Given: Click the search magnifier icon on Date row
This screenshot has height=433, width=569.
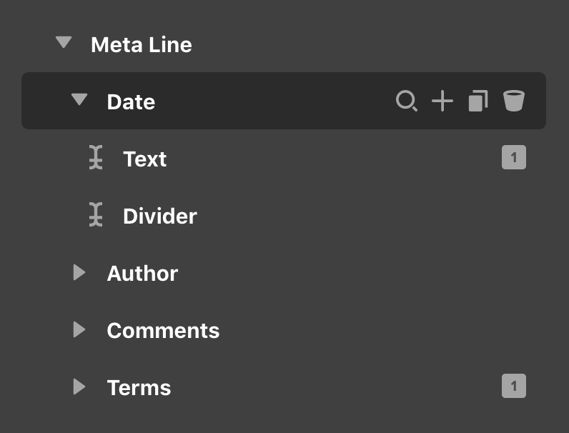Looking at the screenshot, I should click(407, 101).
